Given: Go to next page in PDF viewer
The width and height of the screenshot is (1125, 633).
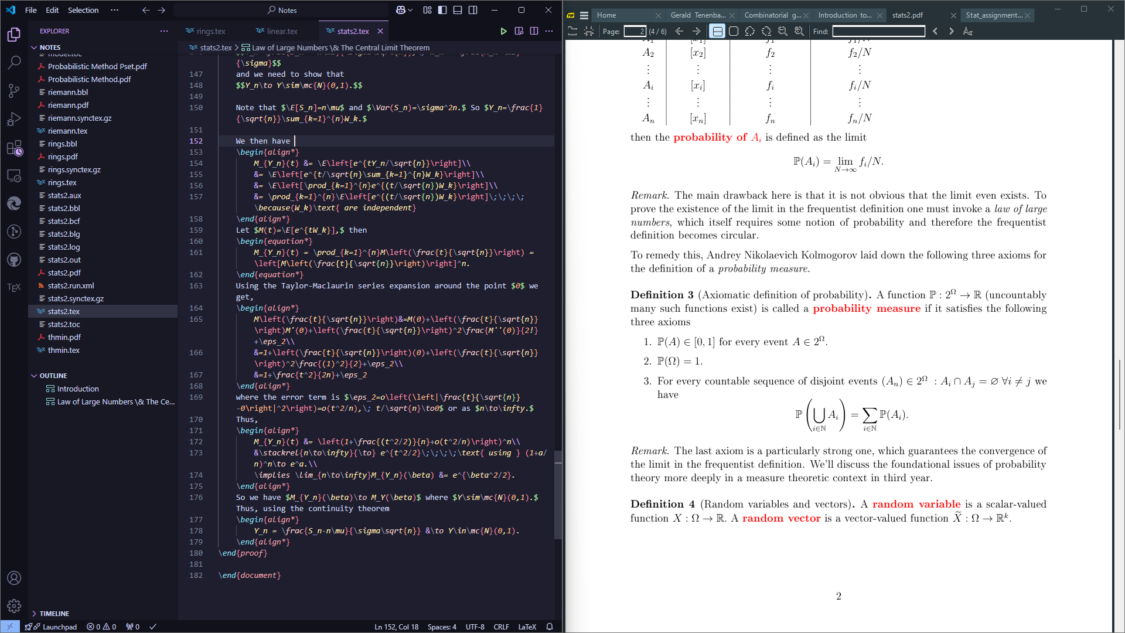Looking at the screenshot, I should [696, 32].
